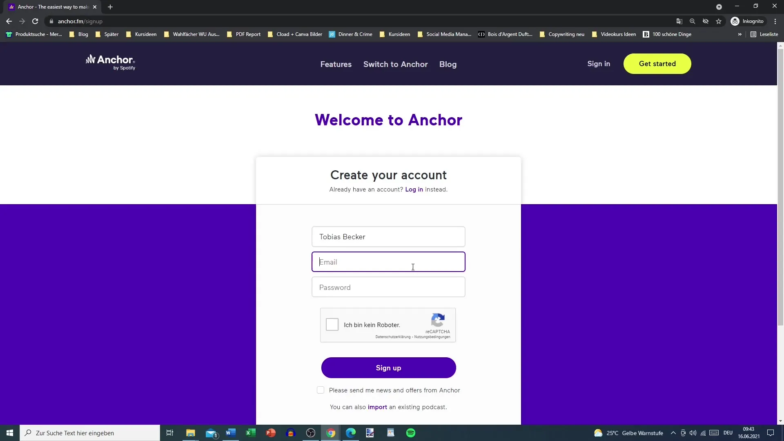The width and height of the screenshot is (784, 441).
Task: Click the Features menu item
Action: (x=336, y=64)
